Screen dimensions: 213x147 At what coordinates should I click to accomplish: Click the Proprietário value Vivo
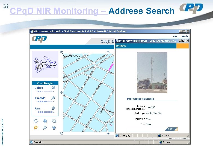point(148,119)
